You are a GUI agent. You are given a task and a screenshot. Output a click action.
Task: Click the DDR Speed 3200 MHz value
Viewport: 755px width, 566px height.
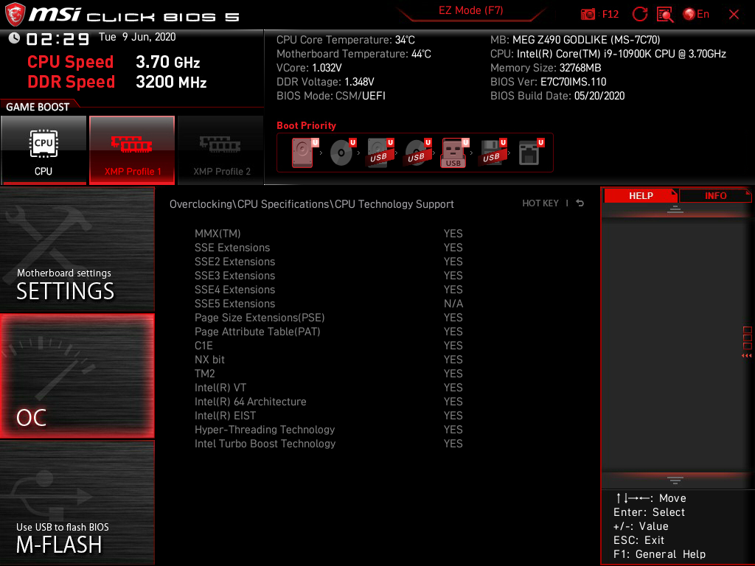tap(171, 82)
